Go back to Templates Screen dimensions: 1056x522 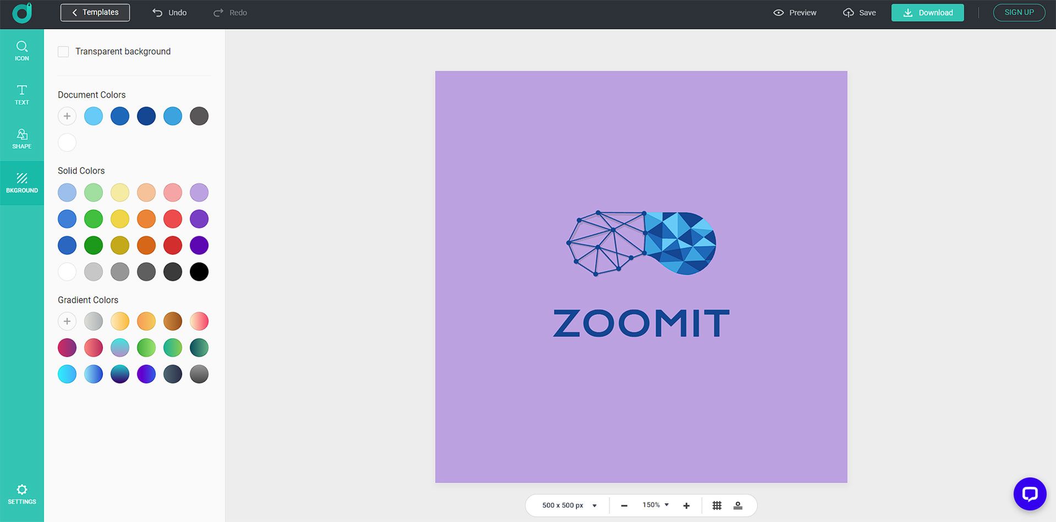[95, 13]
